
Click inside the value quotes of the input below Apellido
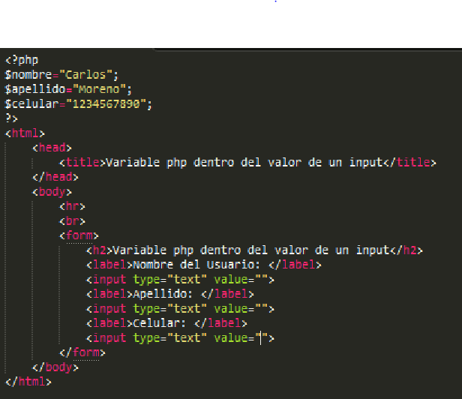click(261, 309)
